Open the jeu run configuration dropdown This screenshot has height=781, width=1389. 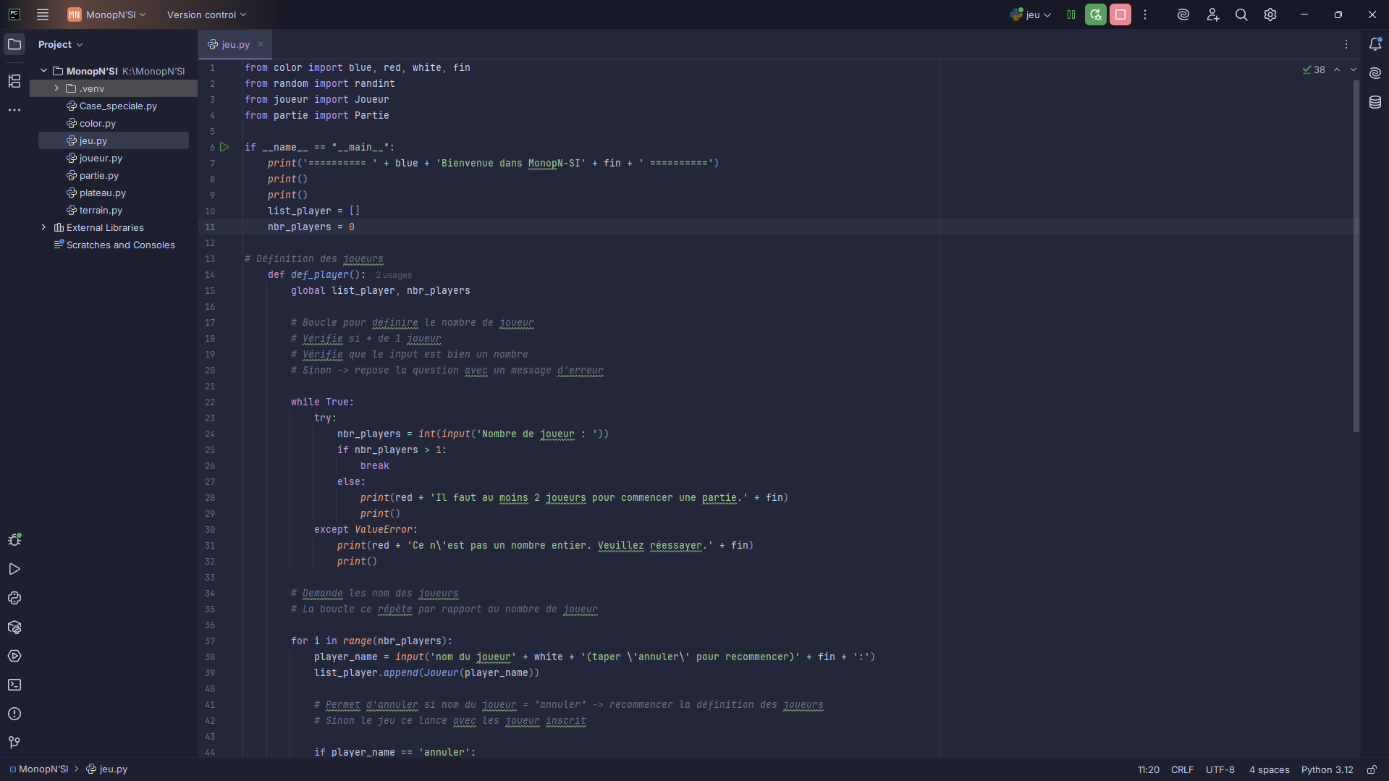[x=1031, y=14]
